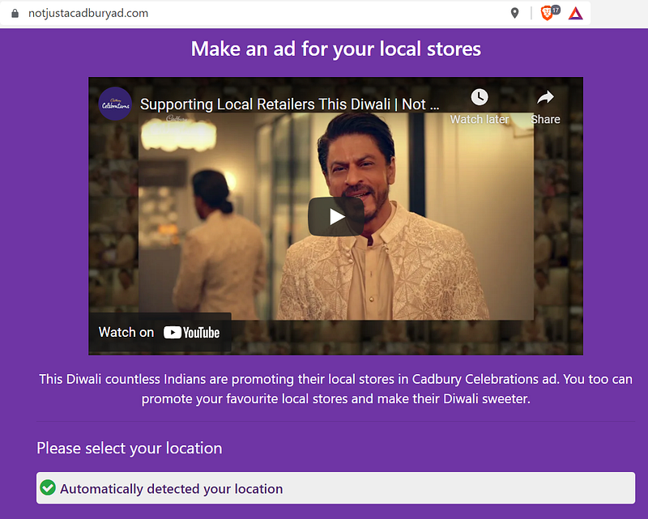Click the Watch on YouTube button
The width and height of the screenshot is (648, 519).
click(x=160, y=333)
